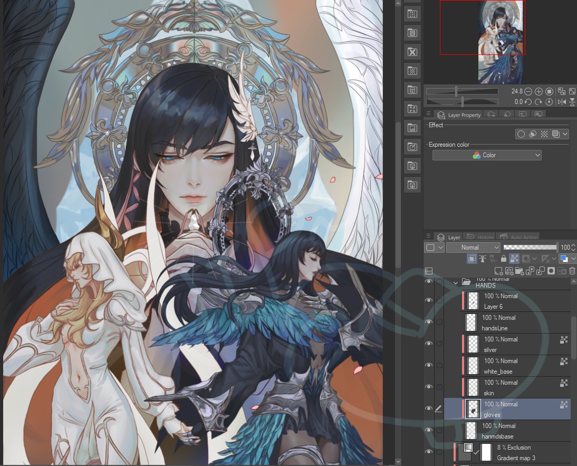Click the Fit to Screen navigator icon
Screen dimensions: 577x466
562,91
